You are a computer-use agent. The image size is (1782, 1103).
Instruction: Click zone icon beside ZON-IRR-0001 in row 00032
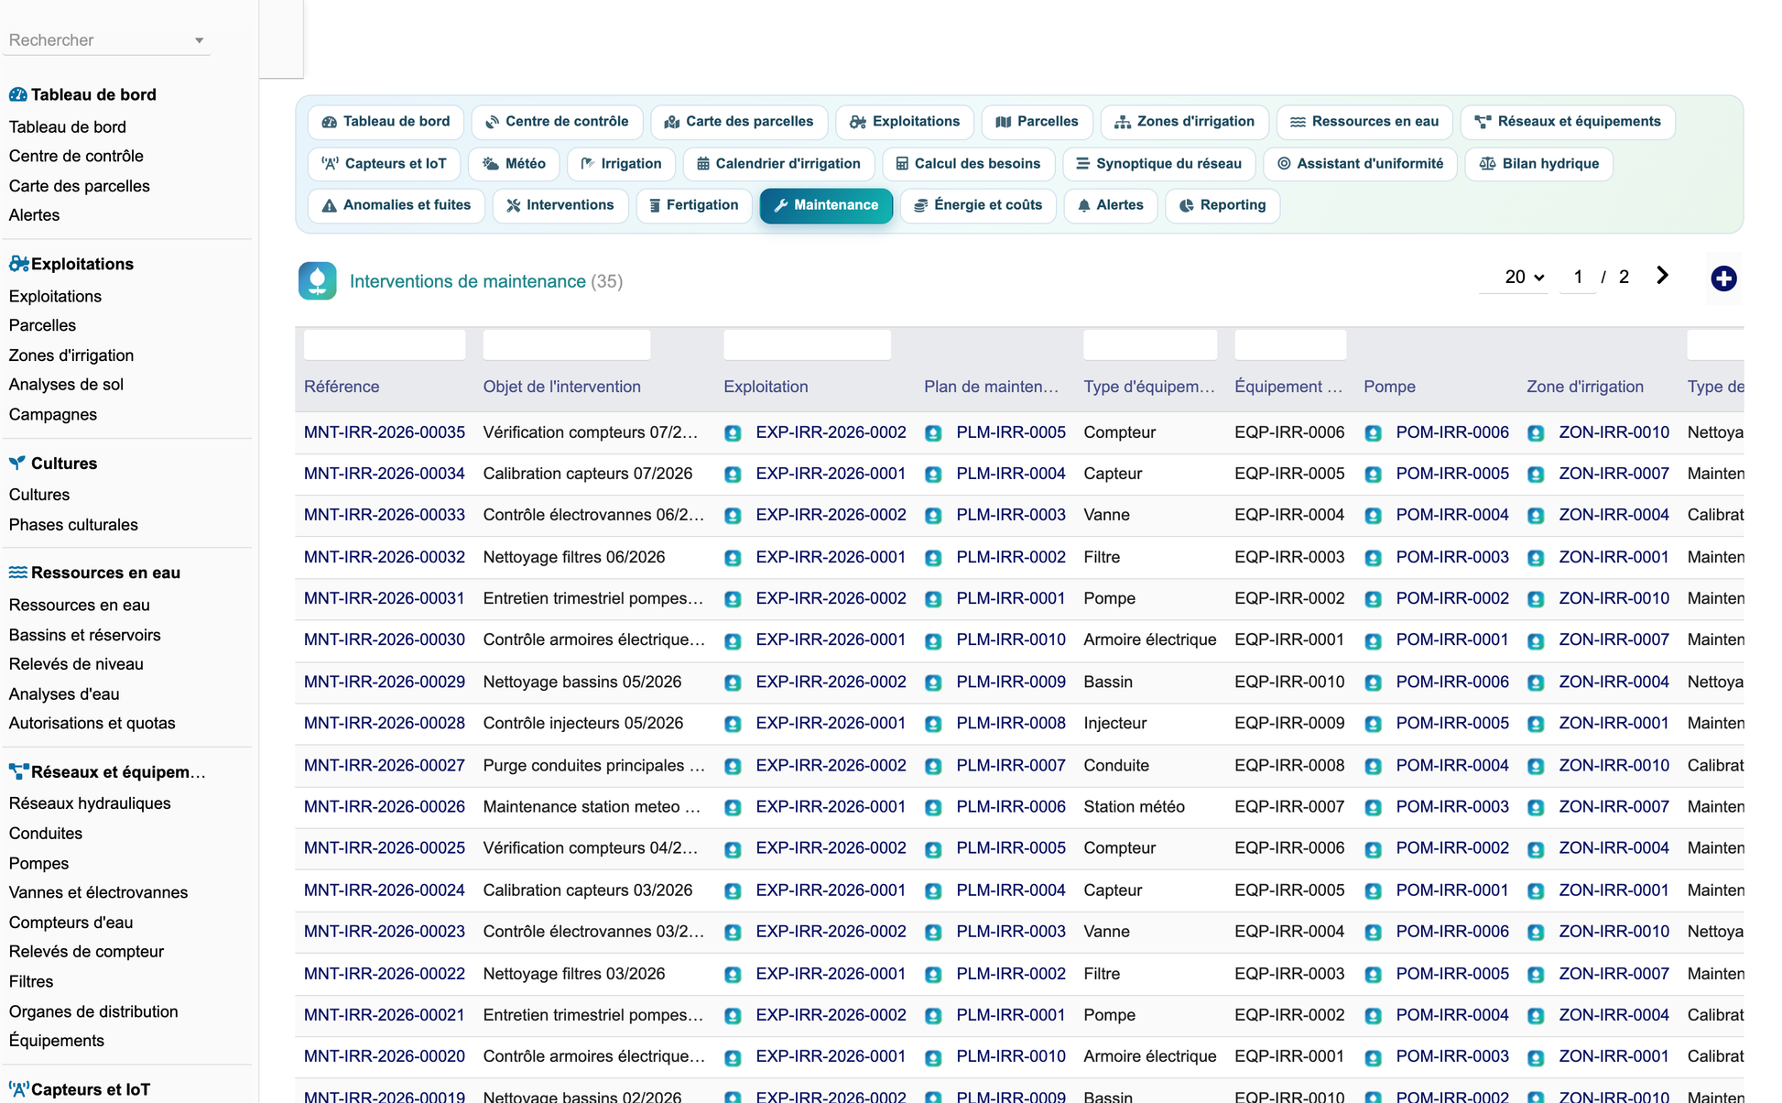tap(1536, 558)
